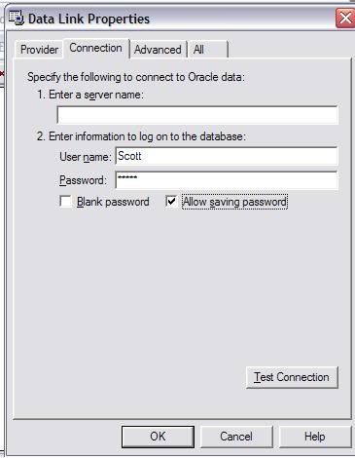Click the Test Connection button
The image size is (355, 458).
292,377
